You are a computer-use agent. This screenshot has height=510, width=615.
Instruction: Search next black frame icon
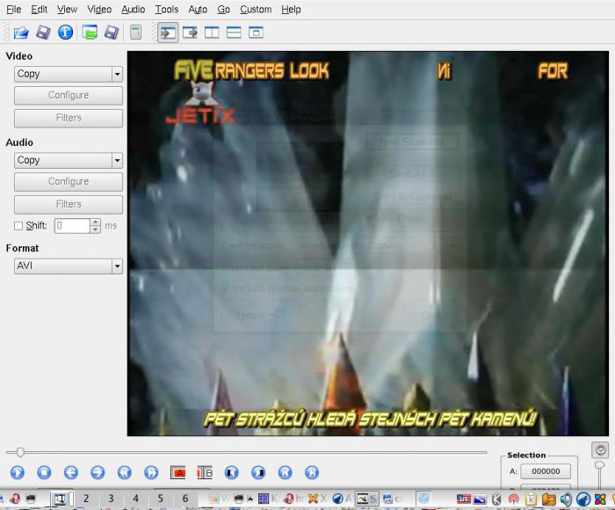click(258, 472)
